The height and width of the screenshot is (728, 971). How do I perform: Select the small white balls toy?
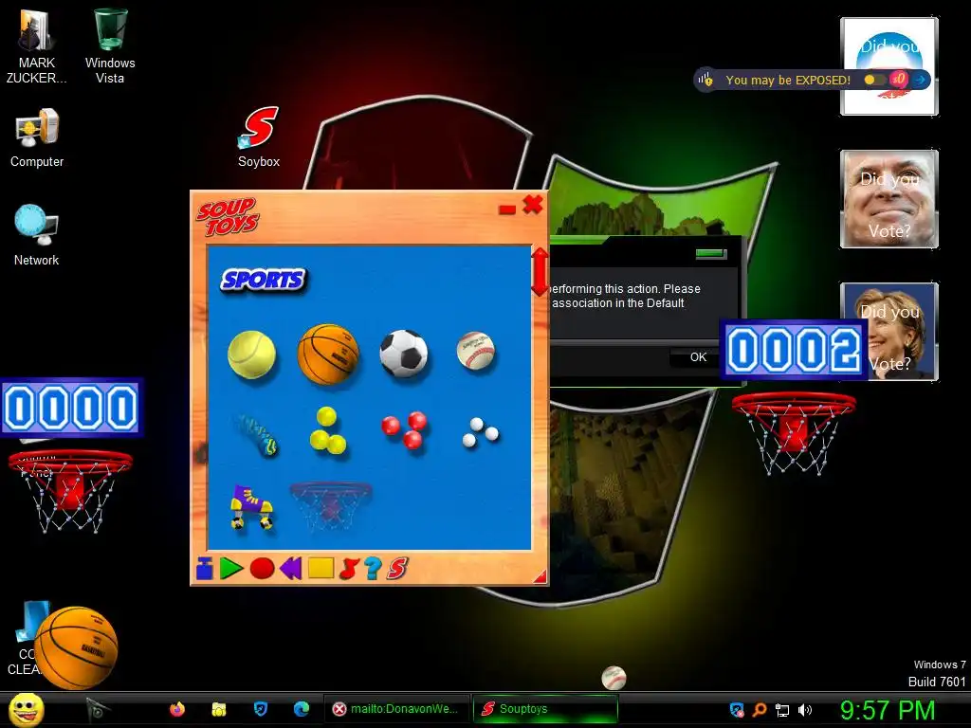[x=481, y=432]
